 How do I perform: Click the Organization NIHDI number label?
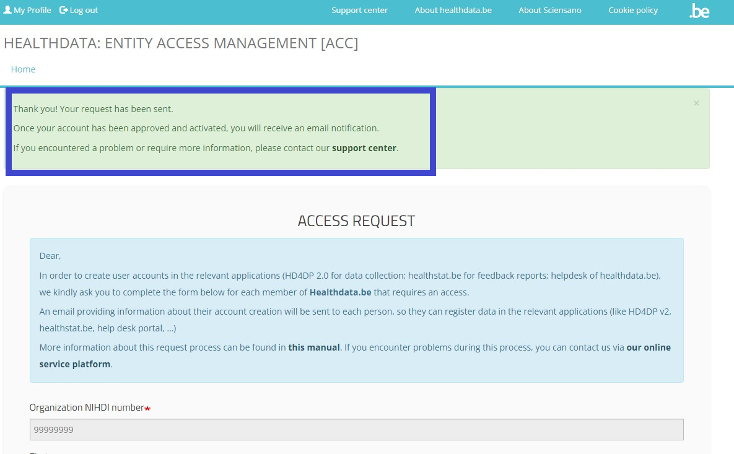coord(87,408)
